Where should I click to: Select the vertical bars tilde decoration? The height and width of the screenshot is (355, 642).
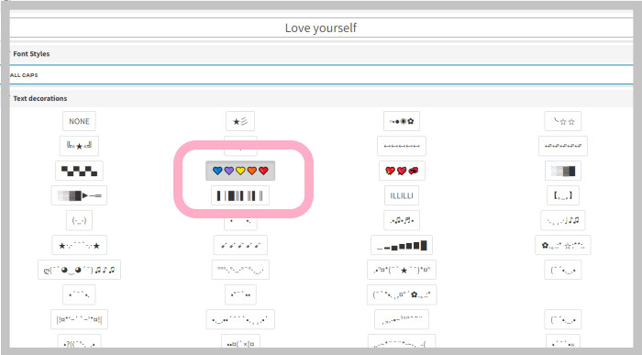pyautogui.click(x=79, y=319)
